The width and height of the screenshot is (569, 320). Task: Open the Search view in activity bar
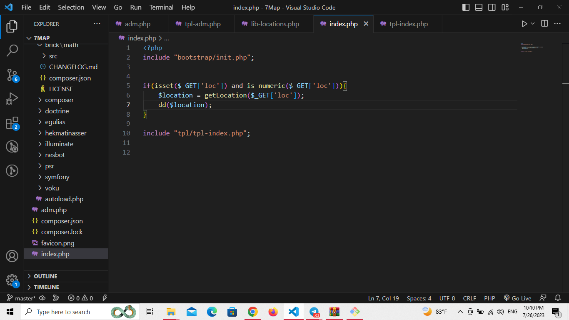[12, 51]
